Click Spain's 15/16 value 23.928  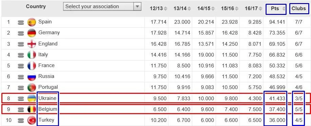(230, 22)
